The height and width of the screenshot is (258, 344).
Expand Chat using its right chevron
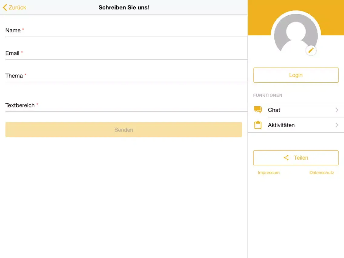tap(337, 110)
